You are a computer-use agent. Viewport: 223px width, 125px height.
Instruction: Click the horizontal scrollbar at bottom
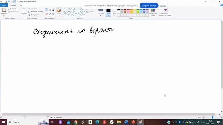tap(109, 114)
